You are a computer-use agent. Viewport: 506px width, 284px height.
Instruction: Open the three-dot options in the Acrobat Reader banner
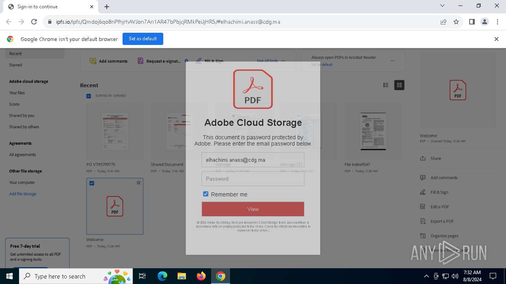[x=392, y=61]
